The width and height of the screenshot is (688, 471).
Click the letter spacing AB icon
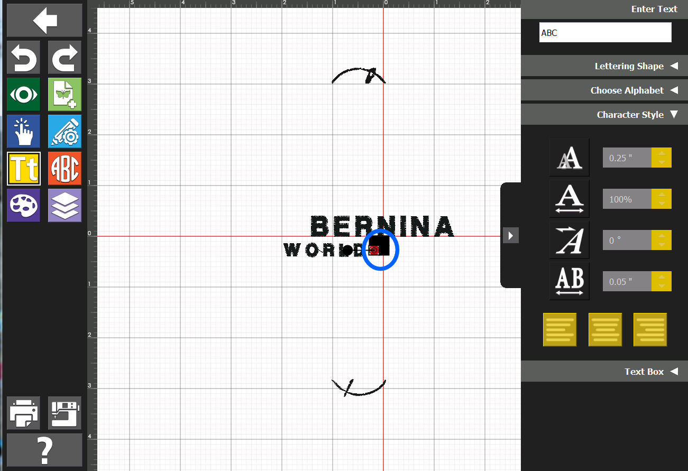click(x=570, y=281)
